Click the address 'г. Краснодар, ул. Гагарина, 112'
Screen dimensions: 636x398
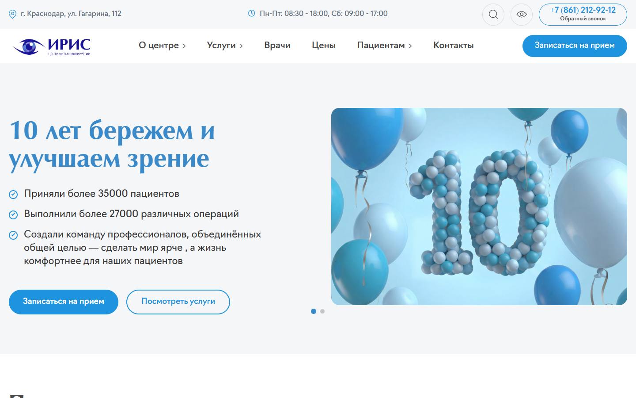click(x=71, y=14)
